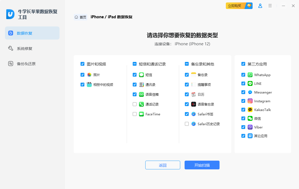Click the 系统修复 wrench icon in sidebar
Screen dimensions: 299x189
[x=10, y=48]
